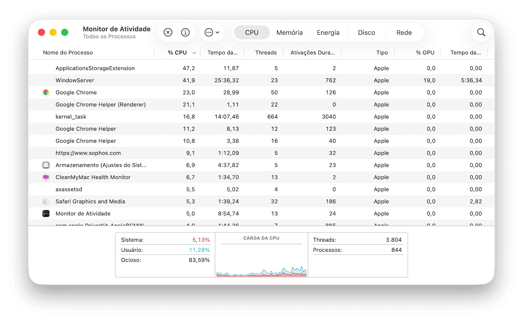Click the Todos os Processos subtitle
Image resolution: width=523 pixels, height=322 pixels.
109,37
